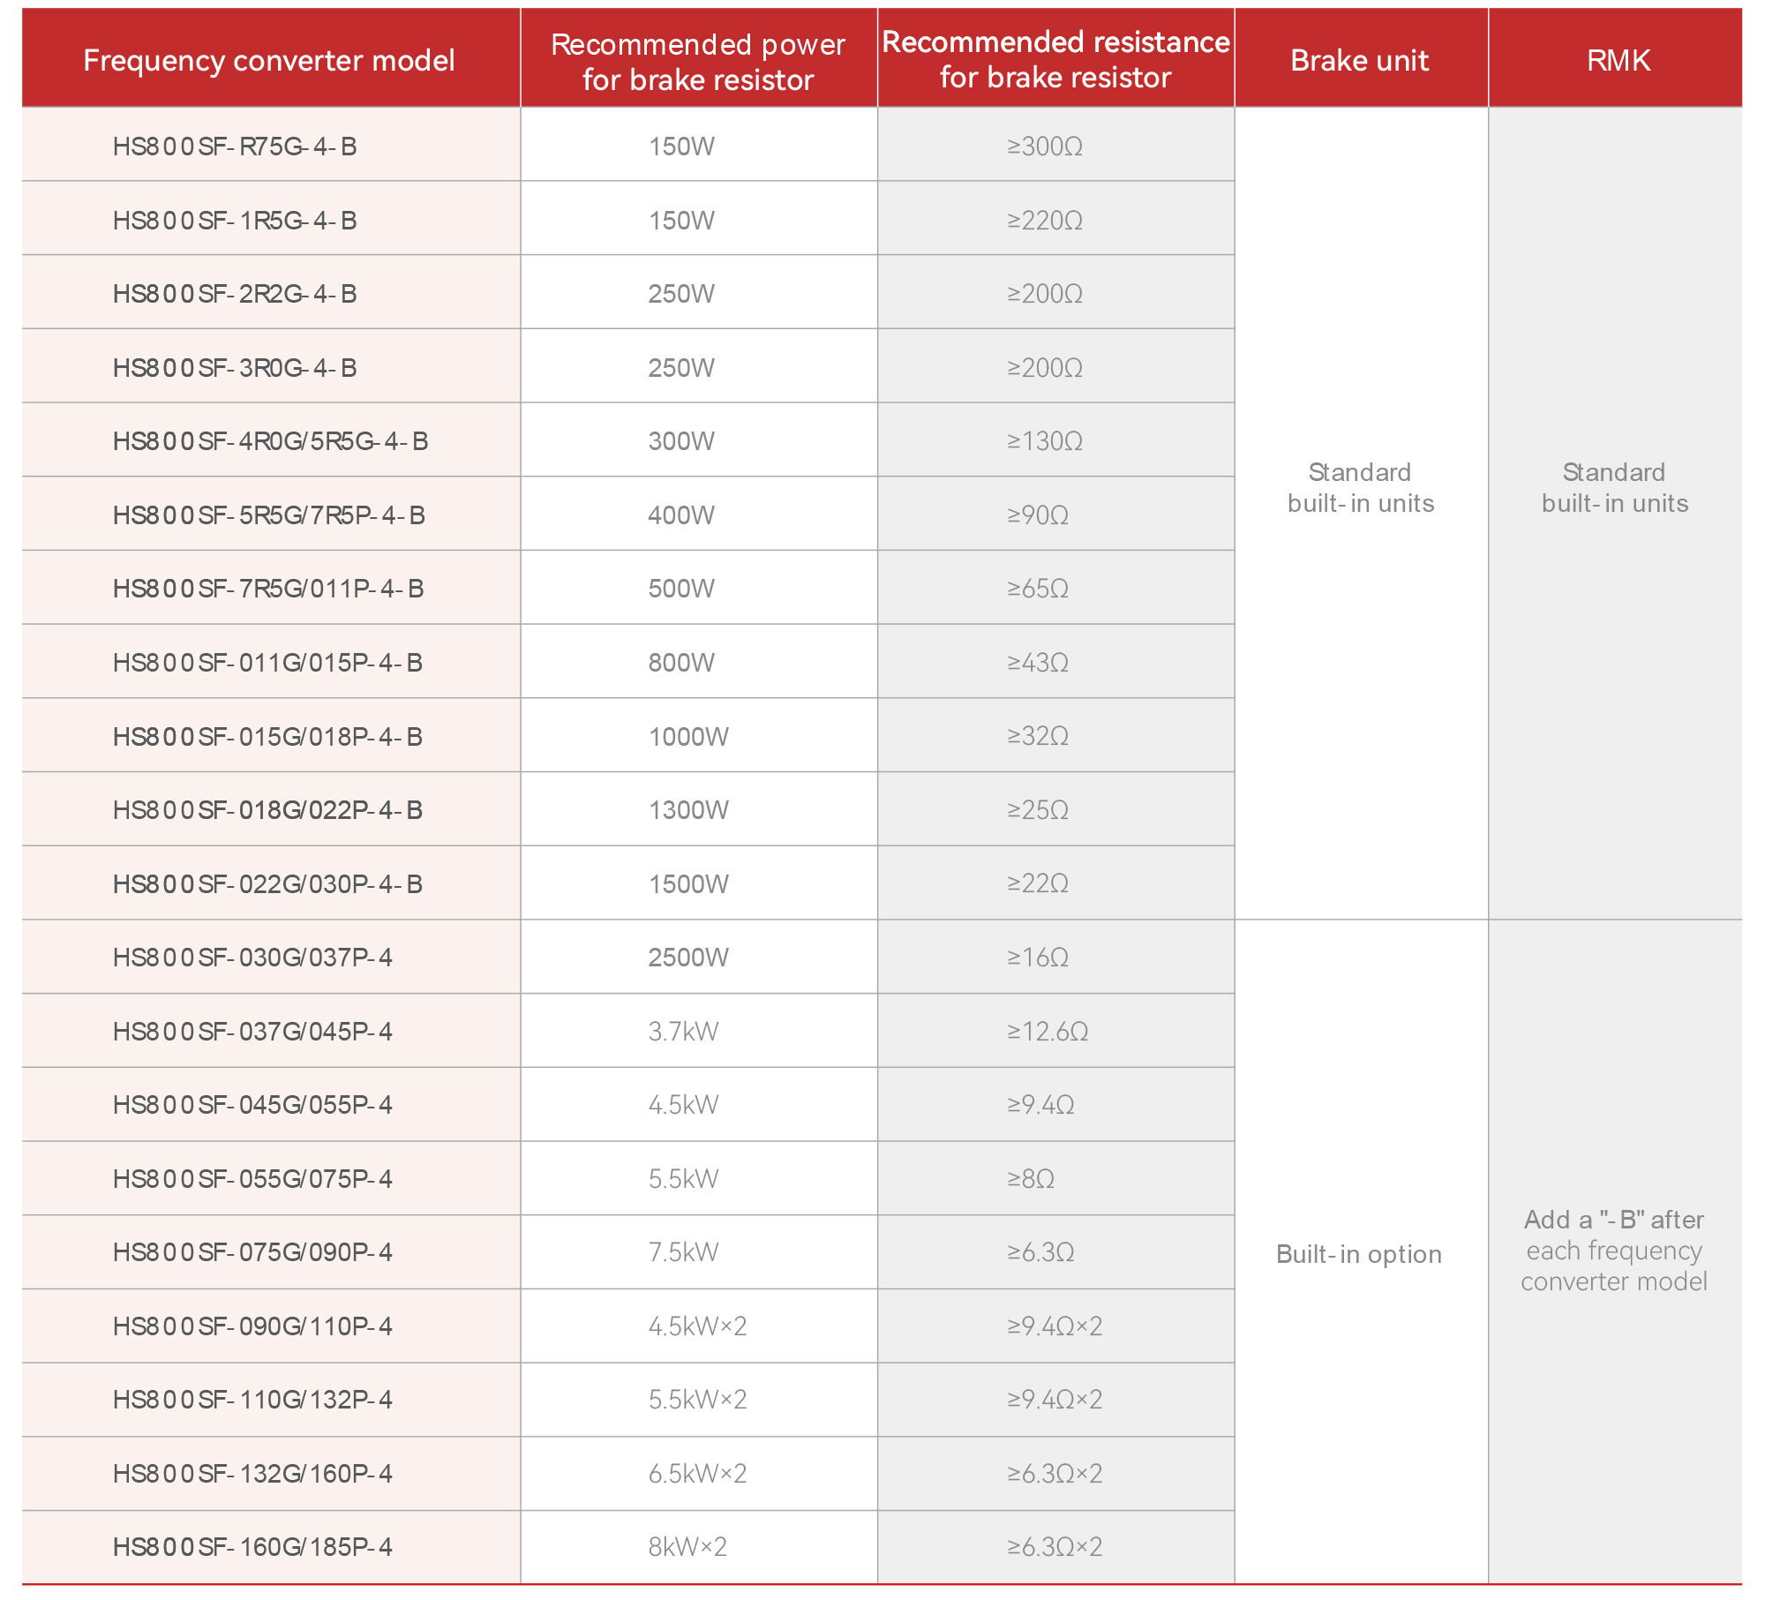
Task: Select the HS800SF-030G/037P-4 model cell
Action: point(270,957)
